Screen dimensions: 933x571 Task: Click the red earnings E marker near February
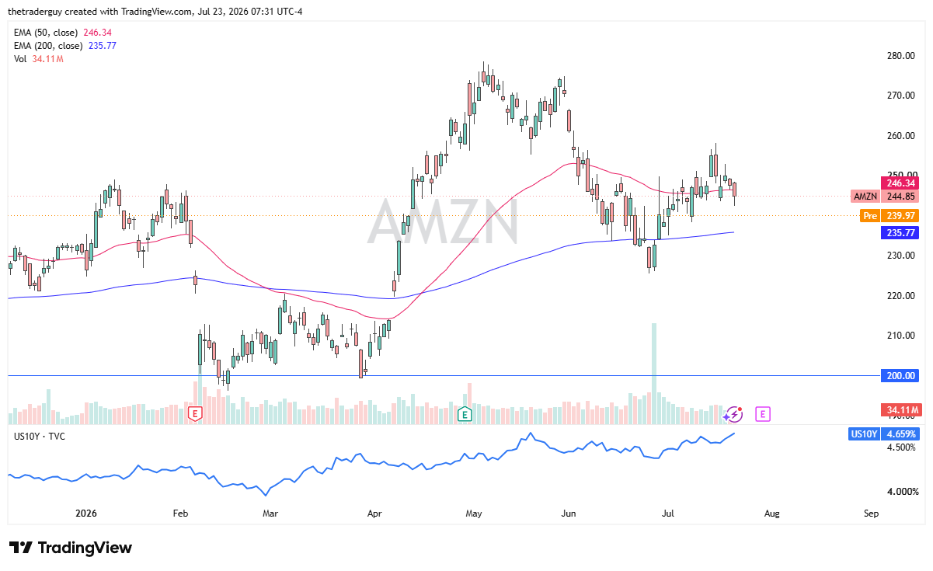196,414
